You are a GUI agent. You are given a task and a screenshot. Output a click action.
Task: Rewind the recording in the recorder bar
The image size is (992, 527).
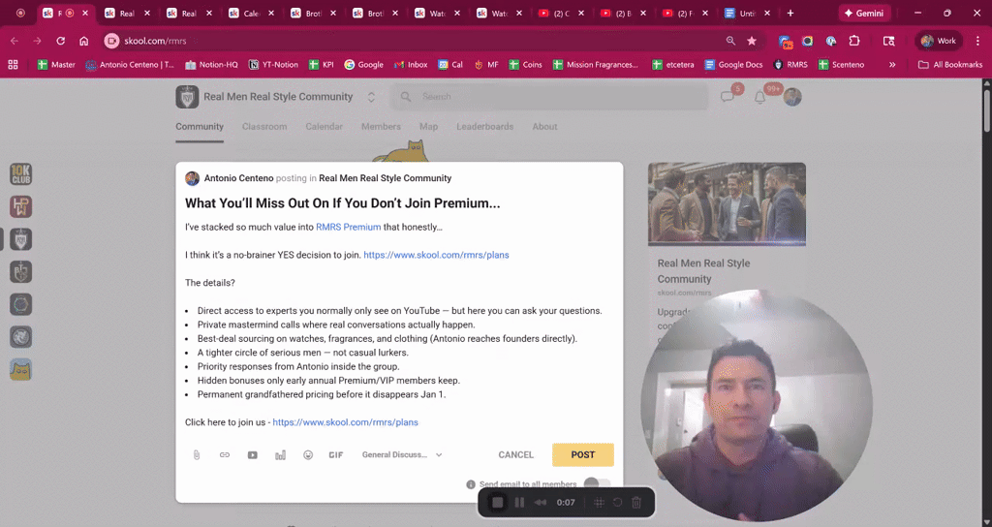pyautogui.click(x=541, y=503)
